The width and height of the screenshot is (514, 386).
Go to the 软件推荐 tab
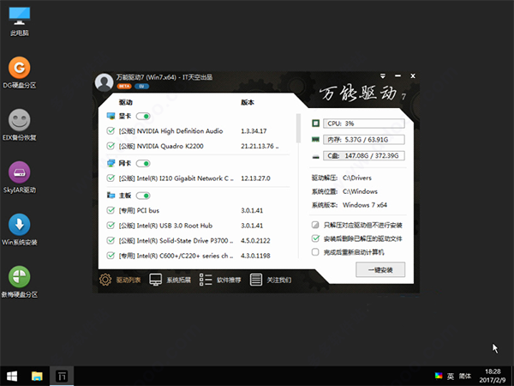tap(218, 280)
